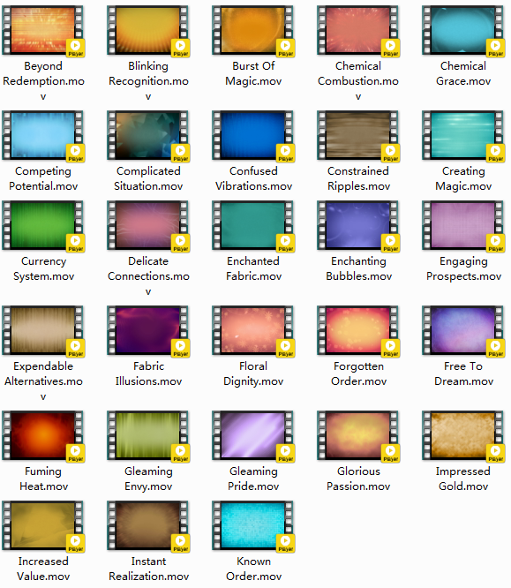Select the Constrained Ripples.mov brown thumbnail
This screenshot has height=588, width=511.
tap(358, 136)
